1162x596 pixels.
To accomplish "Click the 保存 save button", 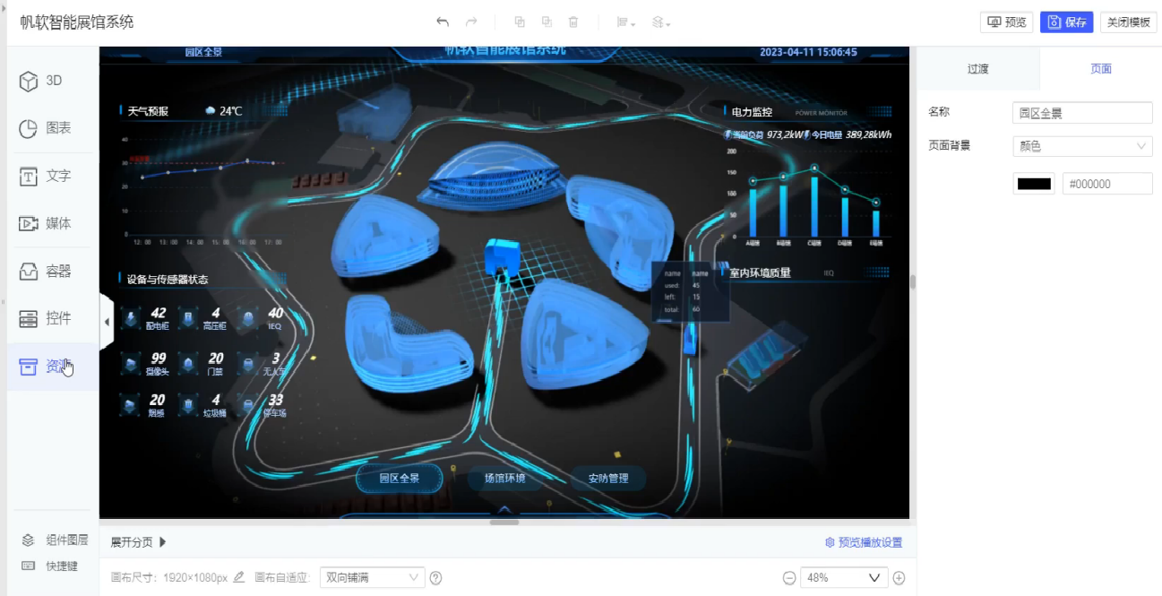I will (1067, 22).
